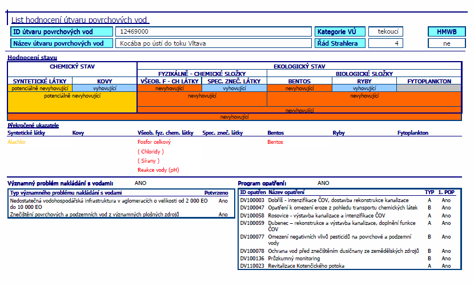Click the name field 'Kocába po ústí do toku Vltava'
Image resolution: width=474 pixels, height=286 pixels.
click(x=214, y=43)
